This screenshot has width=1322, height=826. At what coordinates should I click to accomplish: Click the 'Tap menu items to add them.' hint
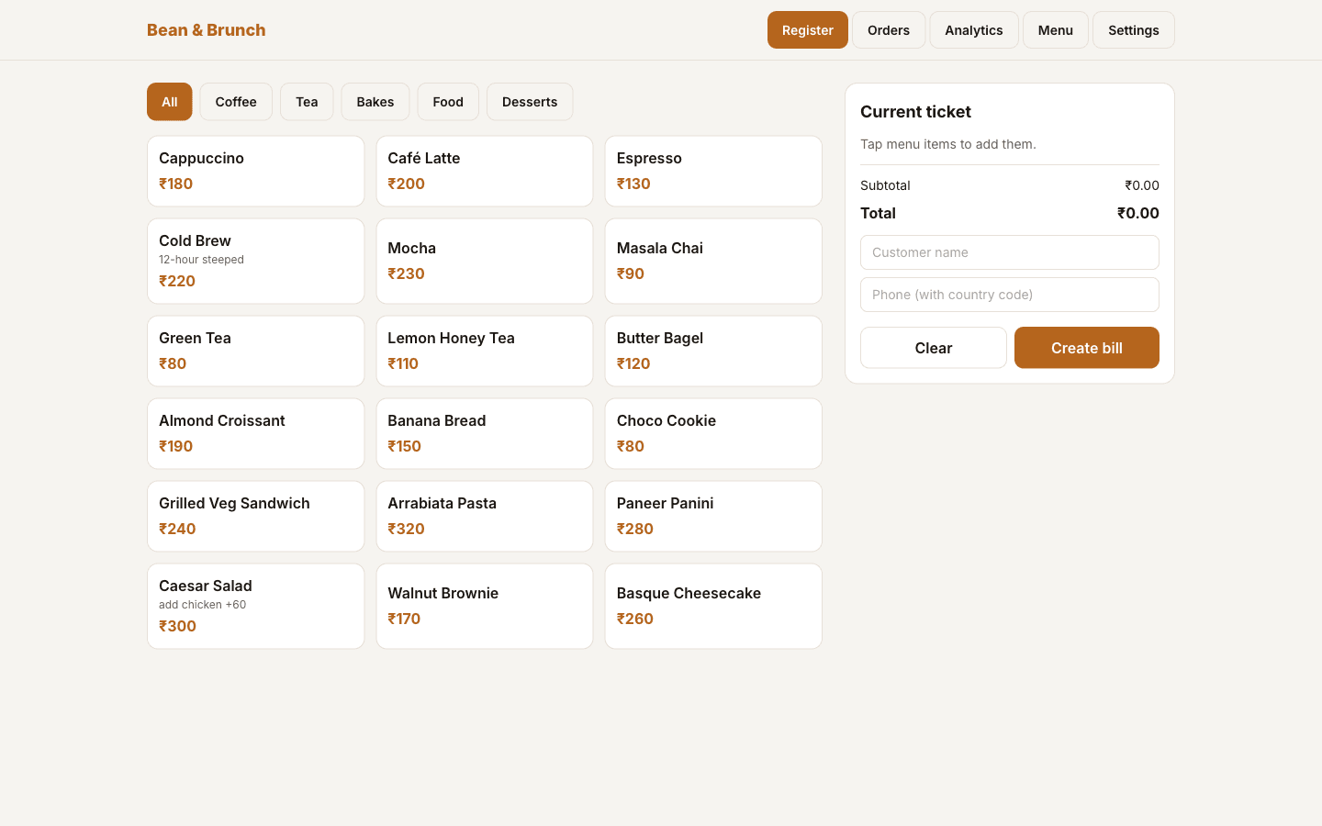click(x=948, y=144)
